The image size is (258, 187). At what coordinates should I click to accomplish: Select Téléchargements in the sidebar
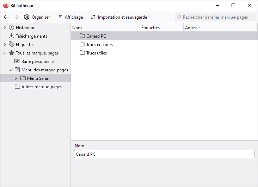pyautogui.click(x=31, y=36)
